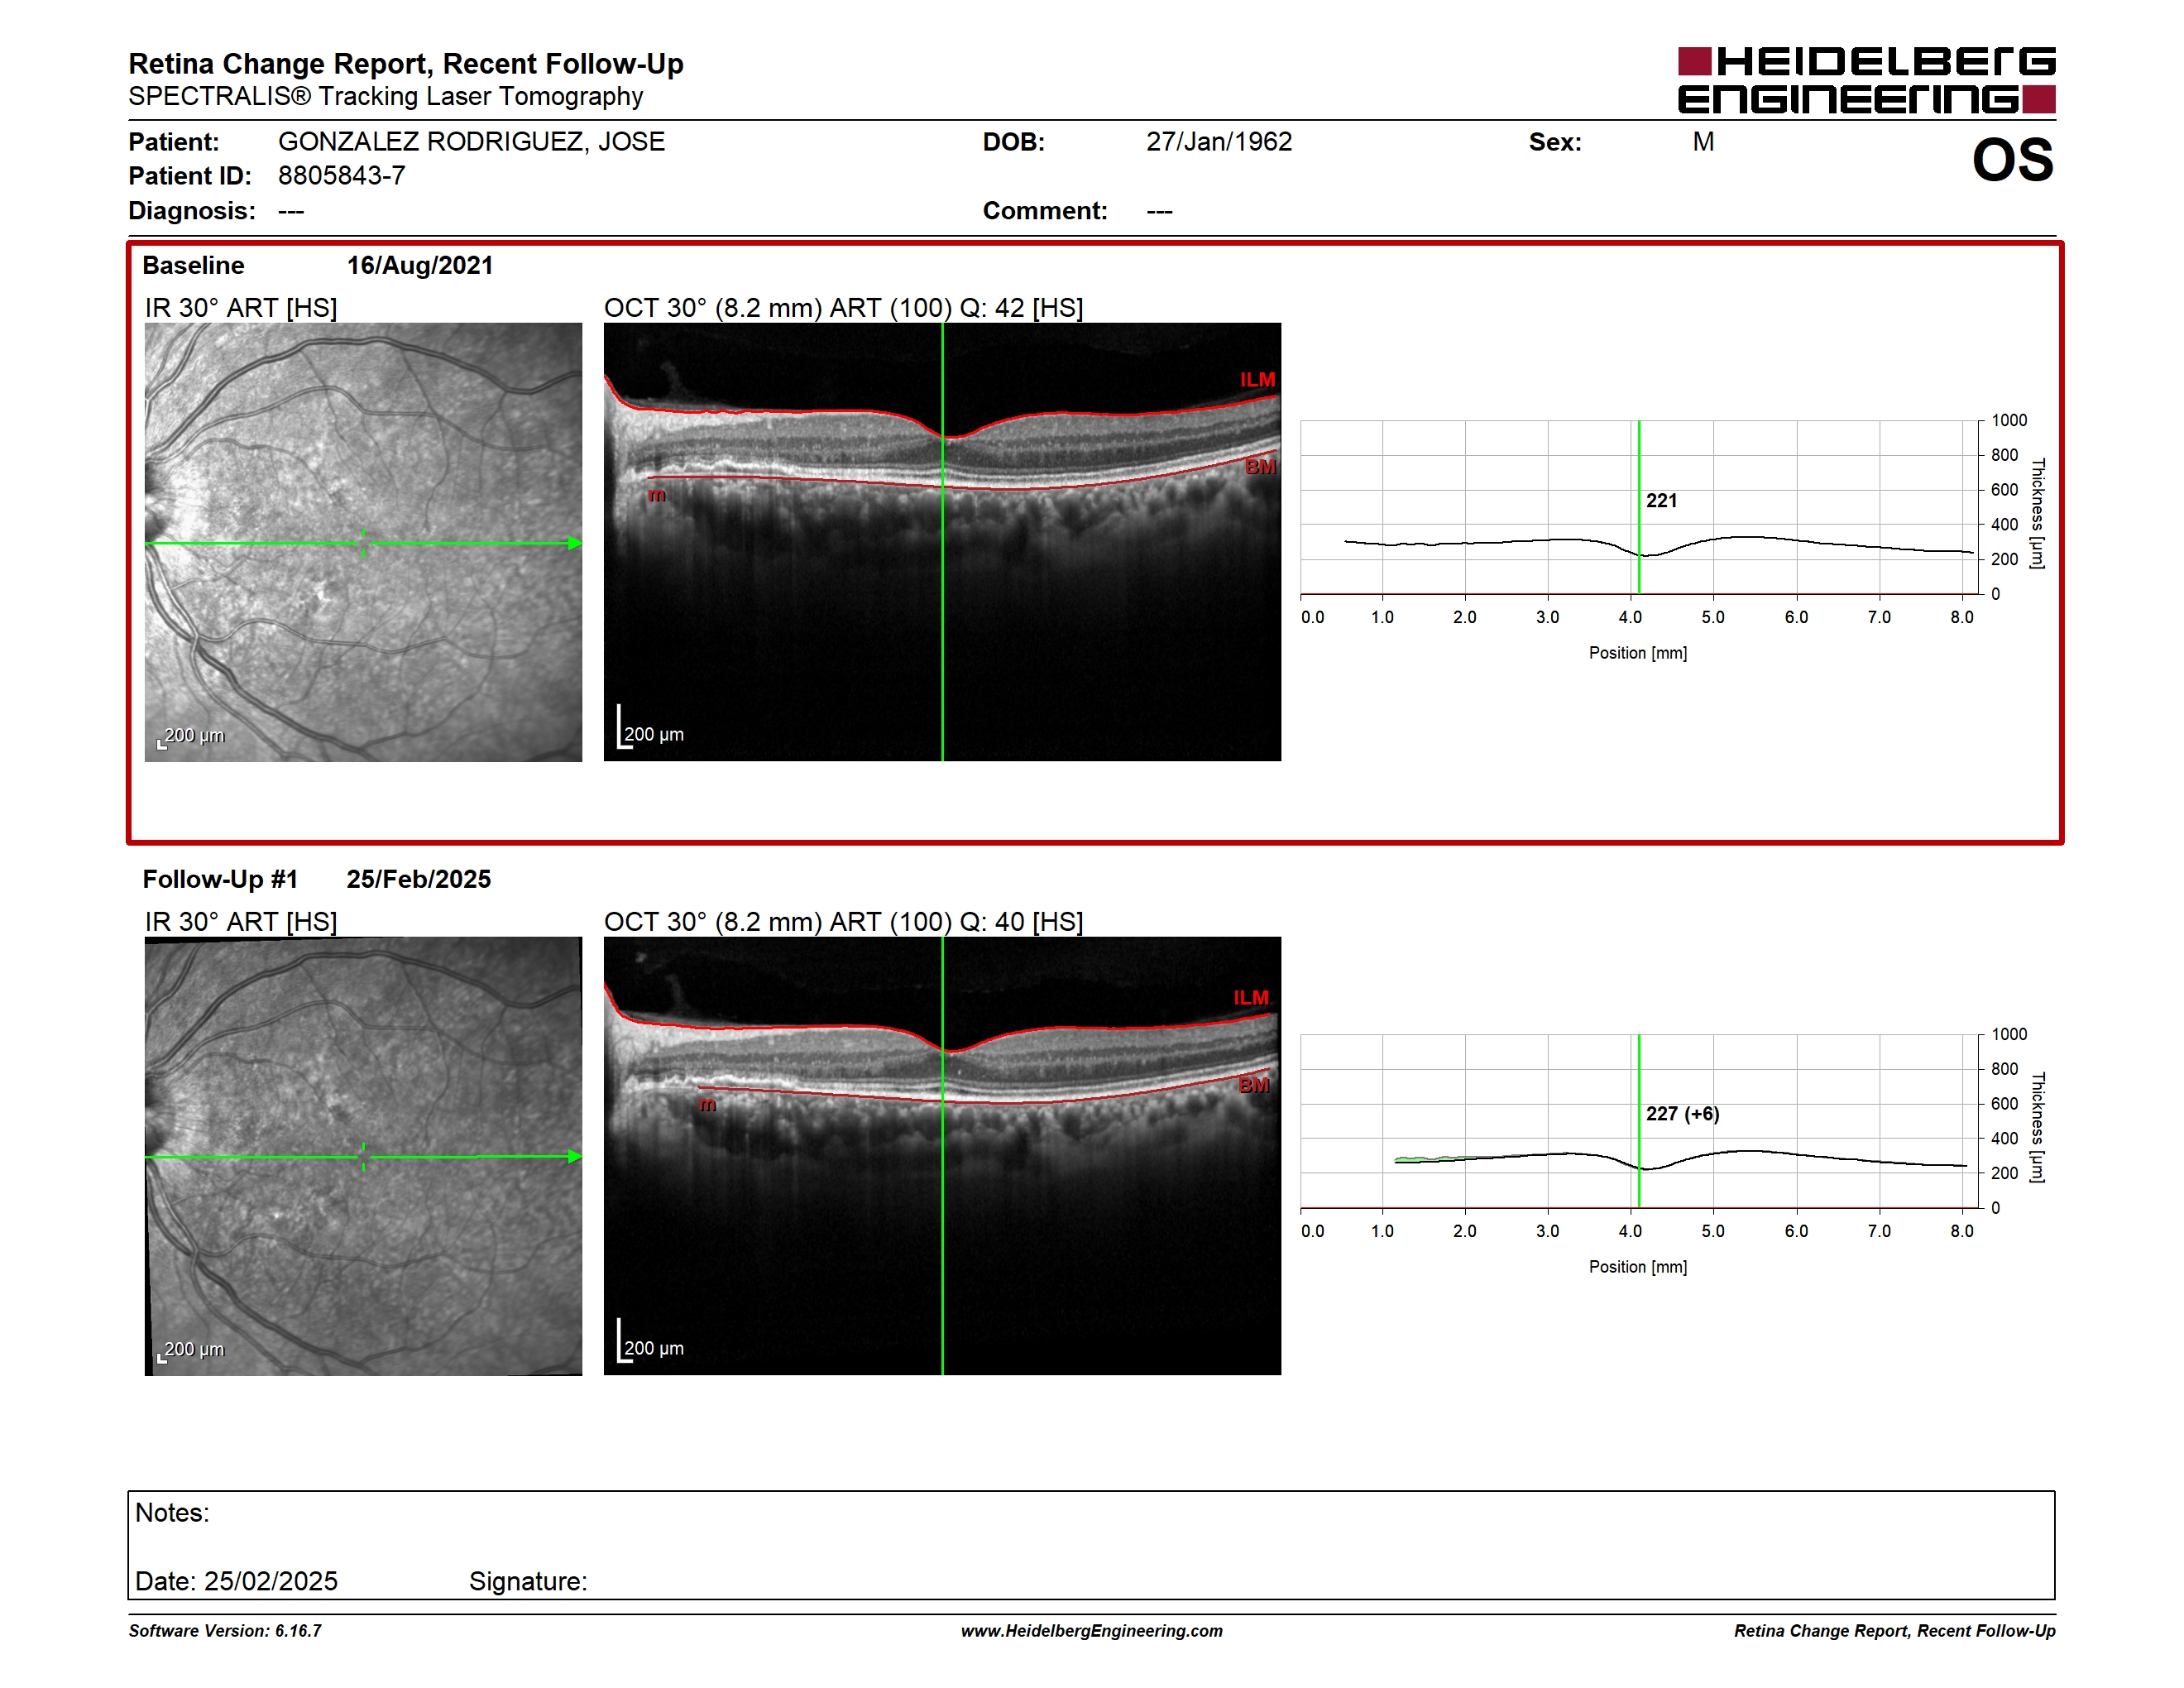Click the SPECTRALIS Tracking Laser Tomography subtitle
2184x1688 pixels.
tap(386, 97)
